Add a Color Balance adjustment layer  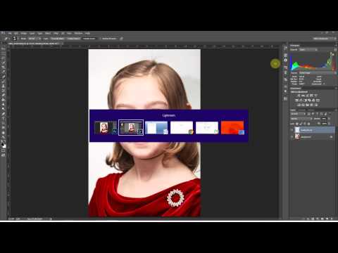tap(301, 100)
